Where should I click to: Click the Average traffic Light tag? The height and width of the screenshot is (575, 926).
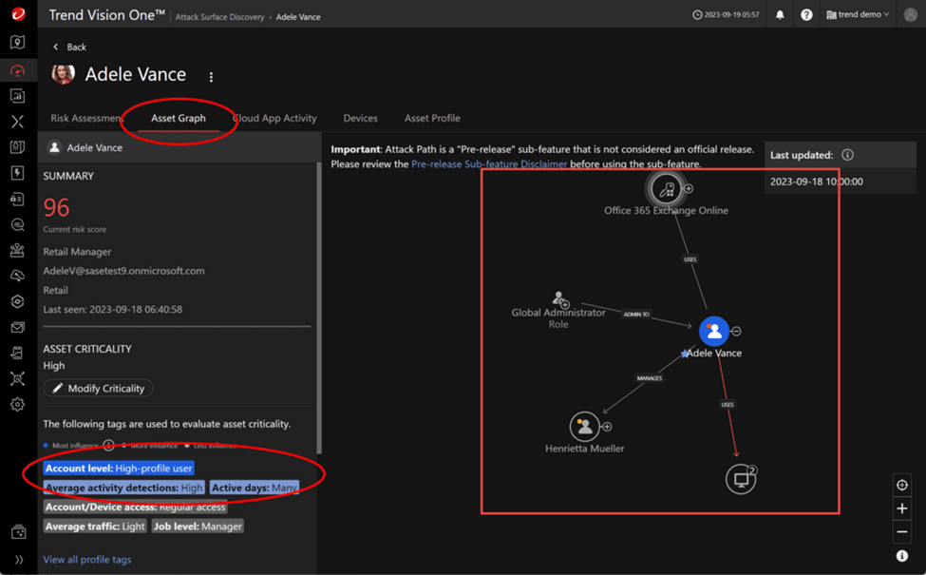(94, 526)
